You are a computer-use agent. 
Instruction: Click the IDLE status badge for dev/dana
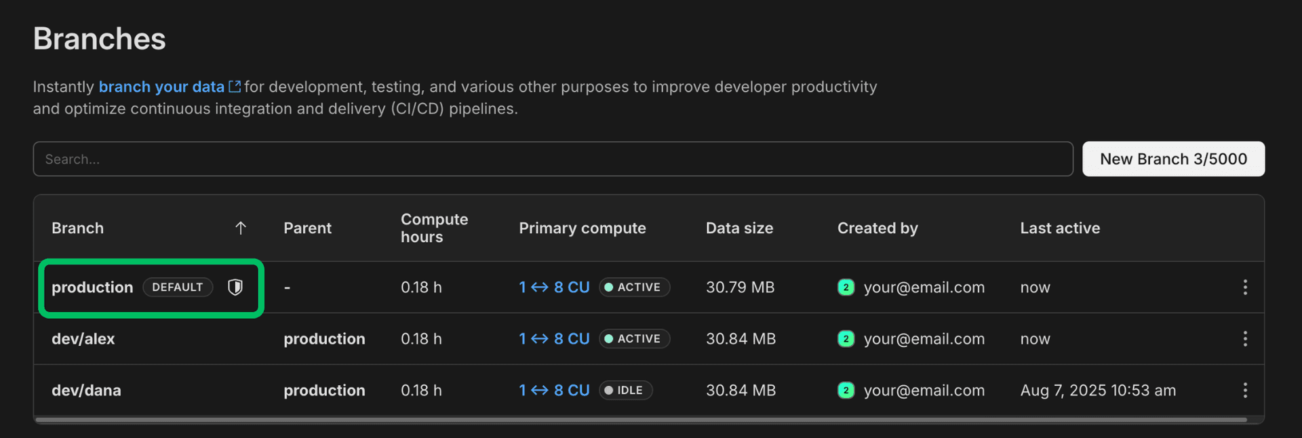click(x=625, y=391)
